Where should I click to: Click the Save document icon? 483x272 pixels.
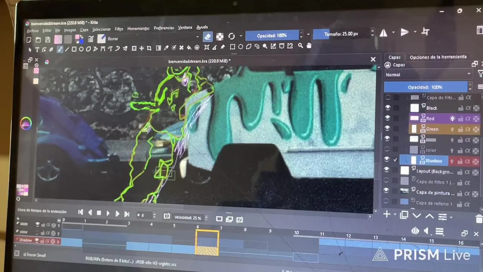tap(48, 39)
